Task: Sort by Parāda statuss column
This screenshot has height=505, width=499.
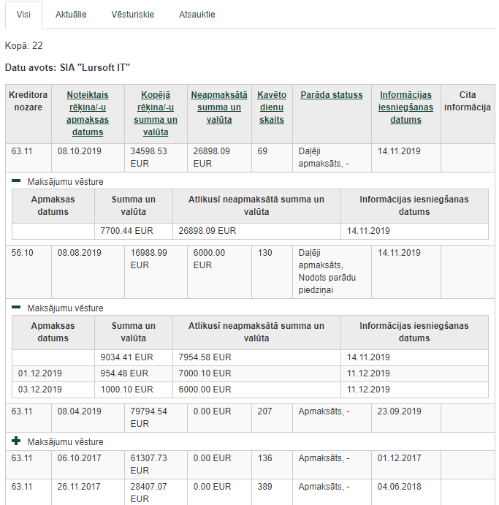Action: pyautogui.click(x=331, y=95)
